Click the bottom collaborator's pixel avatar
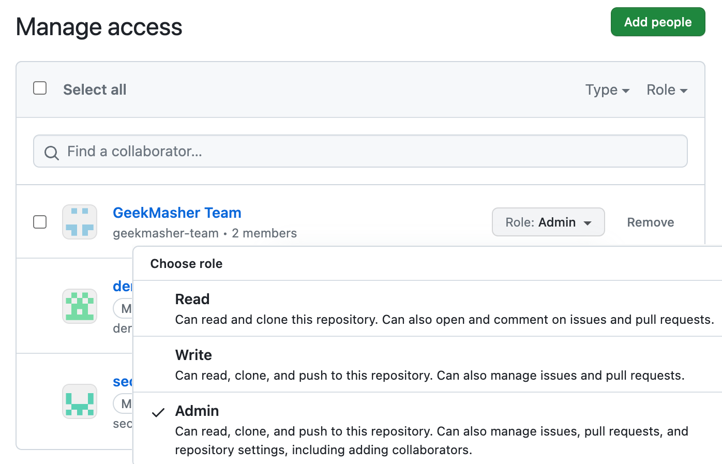 click(x=79, y=402)
